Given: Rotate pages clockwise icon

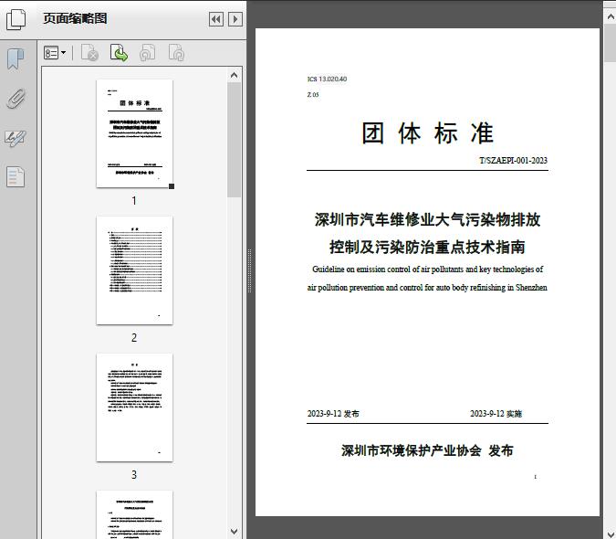Looking at the screenshot, I should (x=176, y=53).
